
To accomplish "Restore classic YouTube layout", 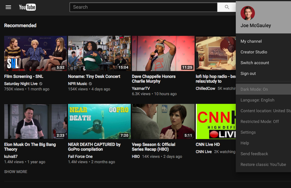I will point(263,164).
